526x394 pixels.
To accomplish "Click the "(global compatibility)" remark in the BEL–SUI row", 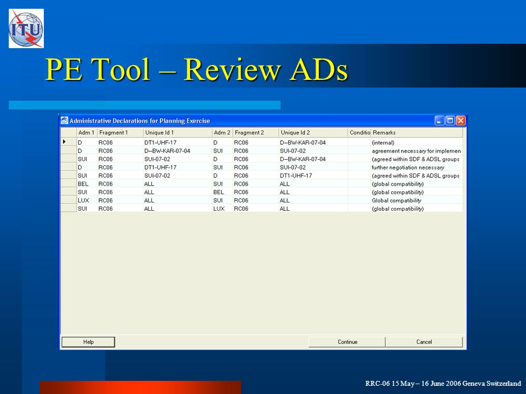I will pos(416,184).
